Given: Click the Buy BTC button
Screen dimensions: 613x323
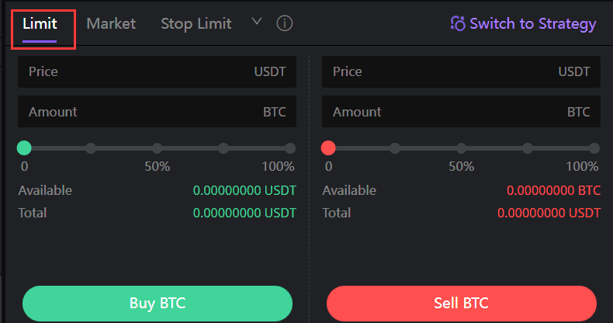Looking at the screenshot, I should click(158, 304).
